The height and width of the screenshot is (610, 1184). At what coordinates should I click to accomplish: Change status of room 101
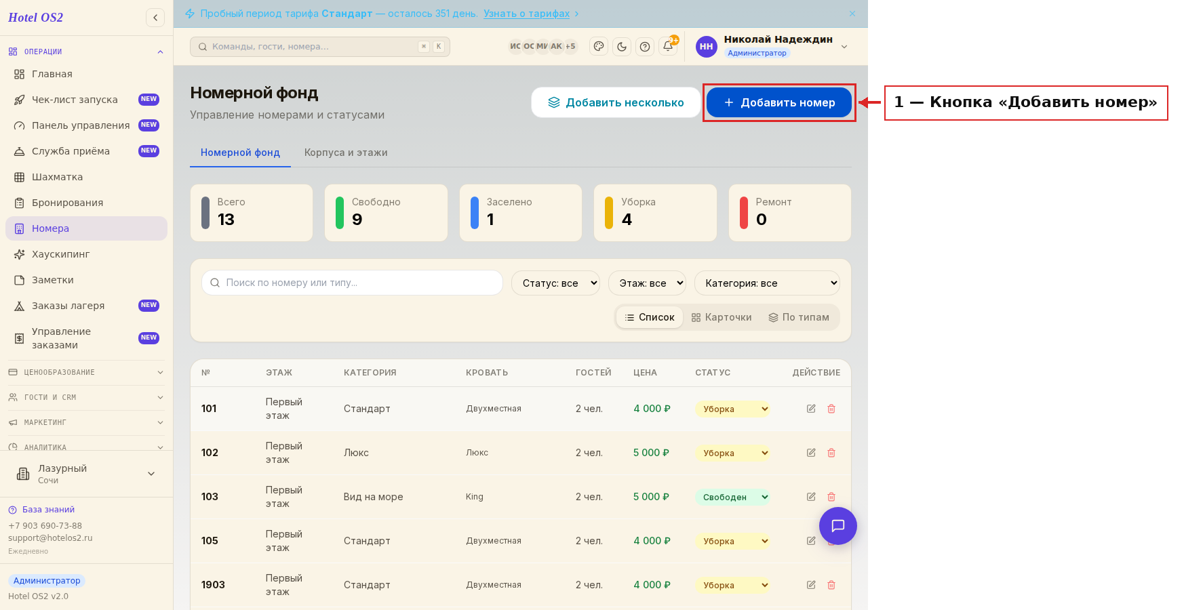[732, 409]
